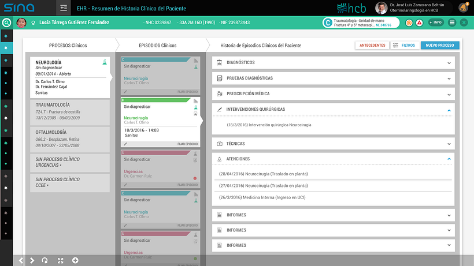This screenshot has width=474, height=266.
Task: Click the DIAGNÓSTICOS section icon
Action: point(220,62)
